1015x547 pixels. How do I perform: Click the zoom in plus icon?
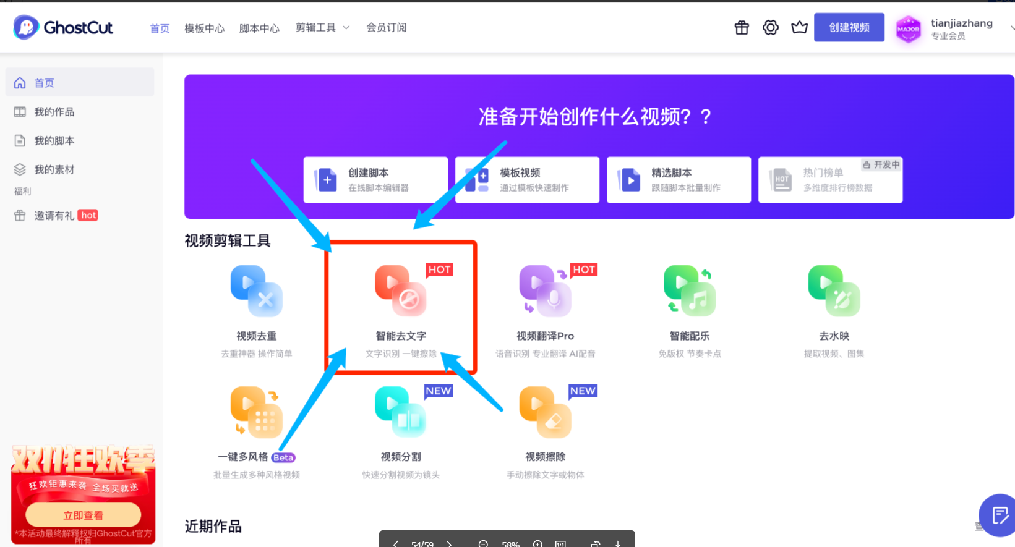(537, 543)
